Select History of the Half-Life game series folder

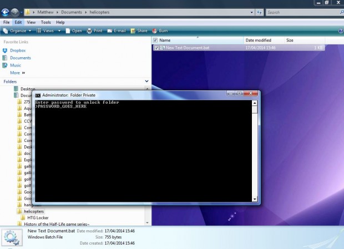click(57, 224)
